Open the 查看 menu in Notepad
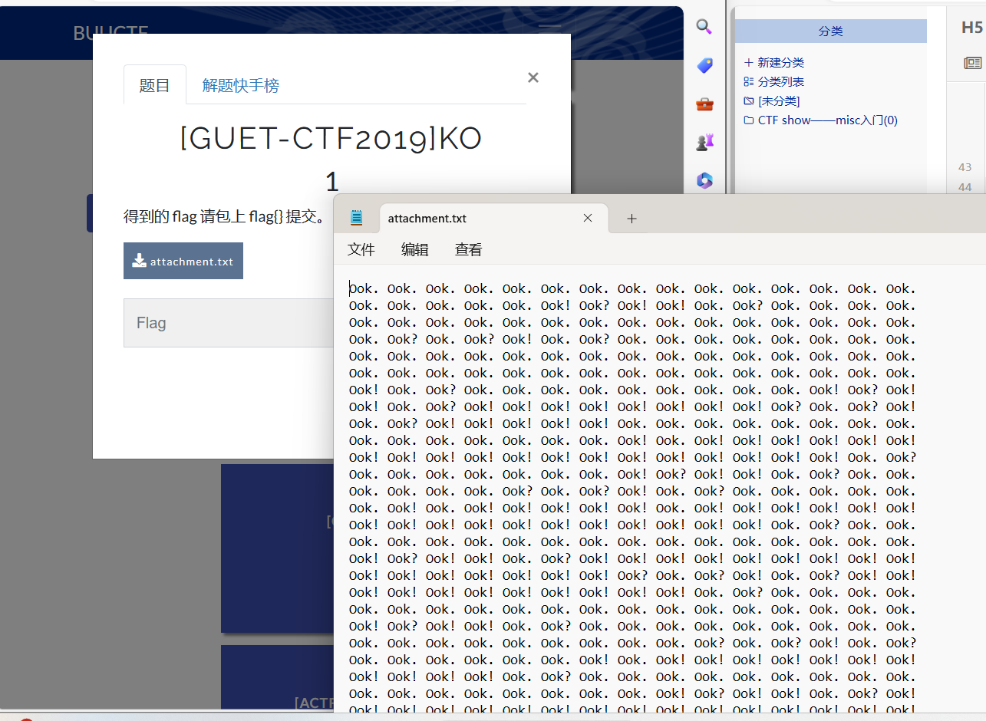This screenshot has height=721, width=986. coord(469,249)
